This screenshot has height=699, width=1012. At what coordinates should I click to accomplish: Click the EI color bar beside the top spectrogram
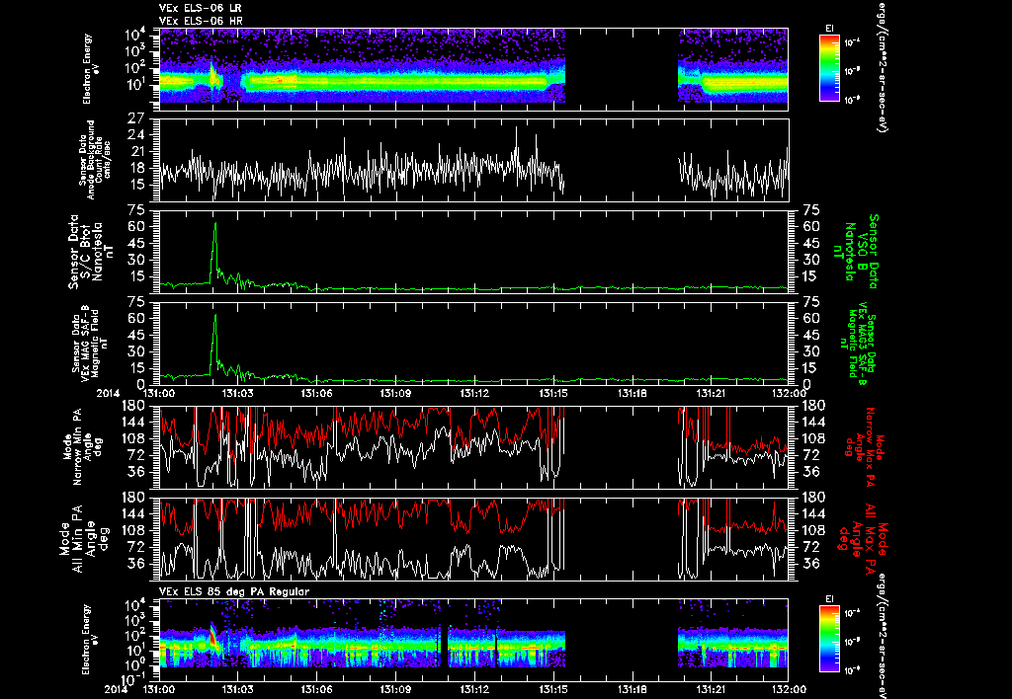coord(829,68)
